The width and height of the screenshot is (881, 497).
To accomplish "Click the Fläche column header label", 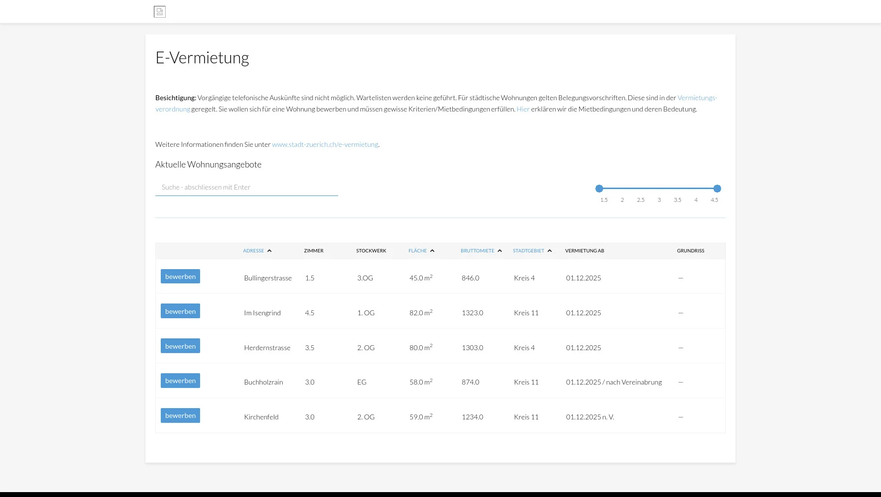I will 417,251.
